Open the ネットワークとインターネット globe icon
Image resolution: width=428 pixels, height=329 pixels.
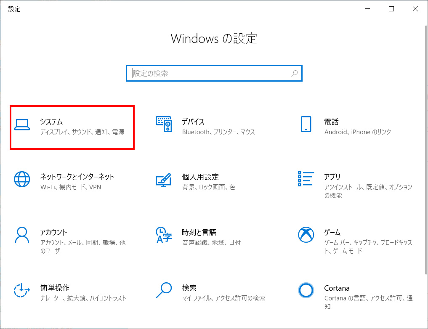22,179
